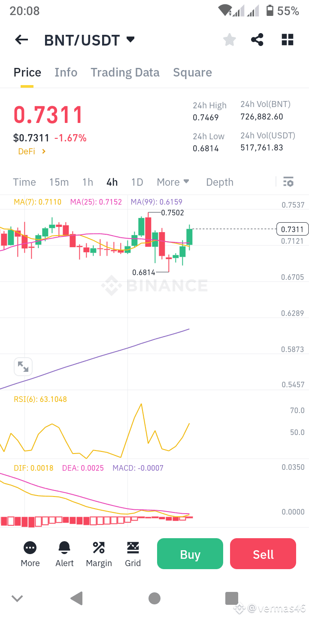
Task: Open the grid layout icon in the top bar
Action: [x=287, y=40]
